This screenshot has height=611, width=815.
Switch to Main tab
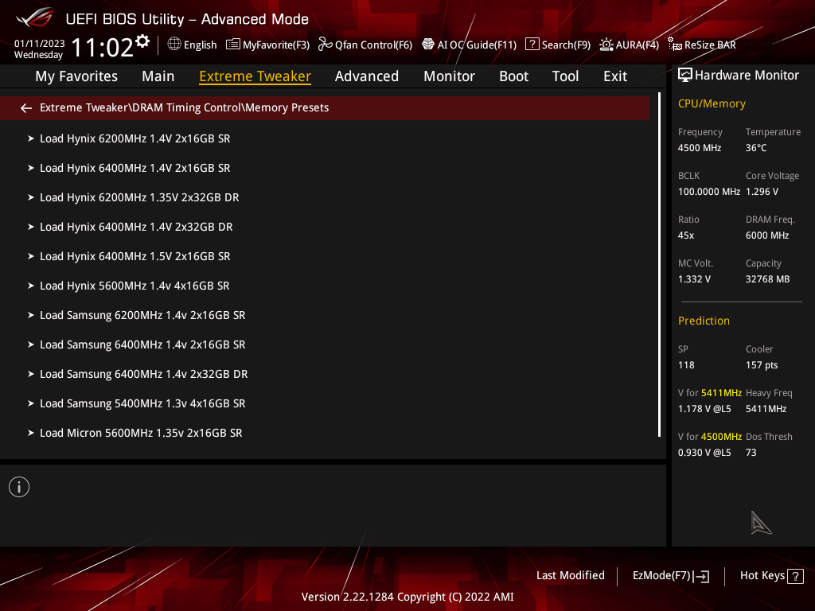click(x=158, y=76)
